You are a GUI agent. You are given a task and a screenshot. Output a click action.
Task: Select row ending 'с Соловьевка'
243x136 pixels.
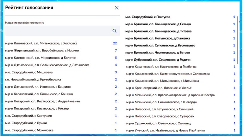[181, 74]
